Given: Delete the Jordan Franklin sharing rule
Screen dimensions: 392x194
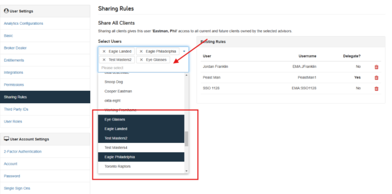Looking at the screenshot, I should point(376,67).
